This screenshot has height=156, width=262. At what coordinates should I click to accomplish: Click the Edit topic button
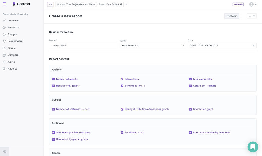coord(231,16)
